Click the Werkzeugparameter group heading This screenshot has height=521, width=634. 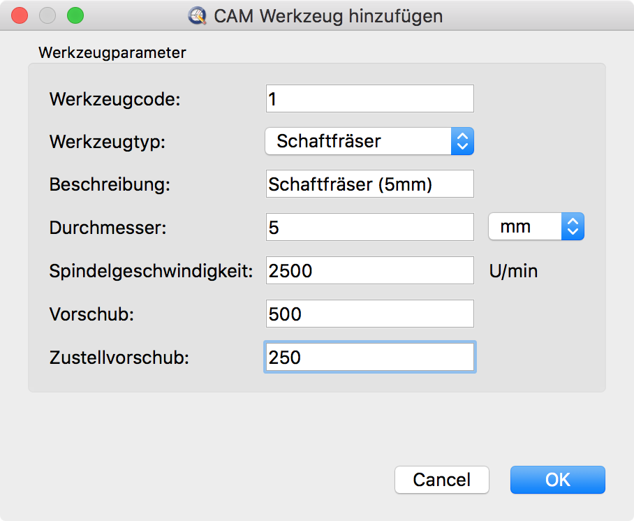[x=112, y=52]
